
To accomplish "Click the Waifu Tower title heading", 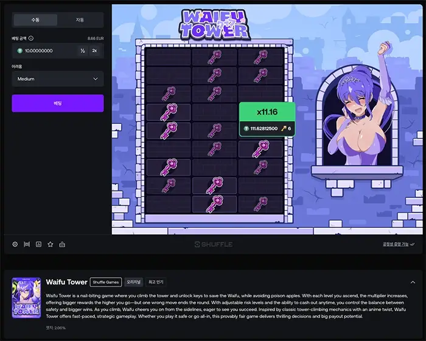I will [x=66, y=282].
